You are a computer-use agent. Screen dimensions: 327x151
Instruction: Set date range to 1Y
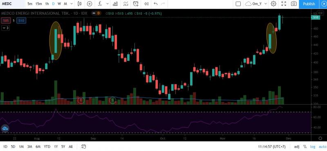56,147
